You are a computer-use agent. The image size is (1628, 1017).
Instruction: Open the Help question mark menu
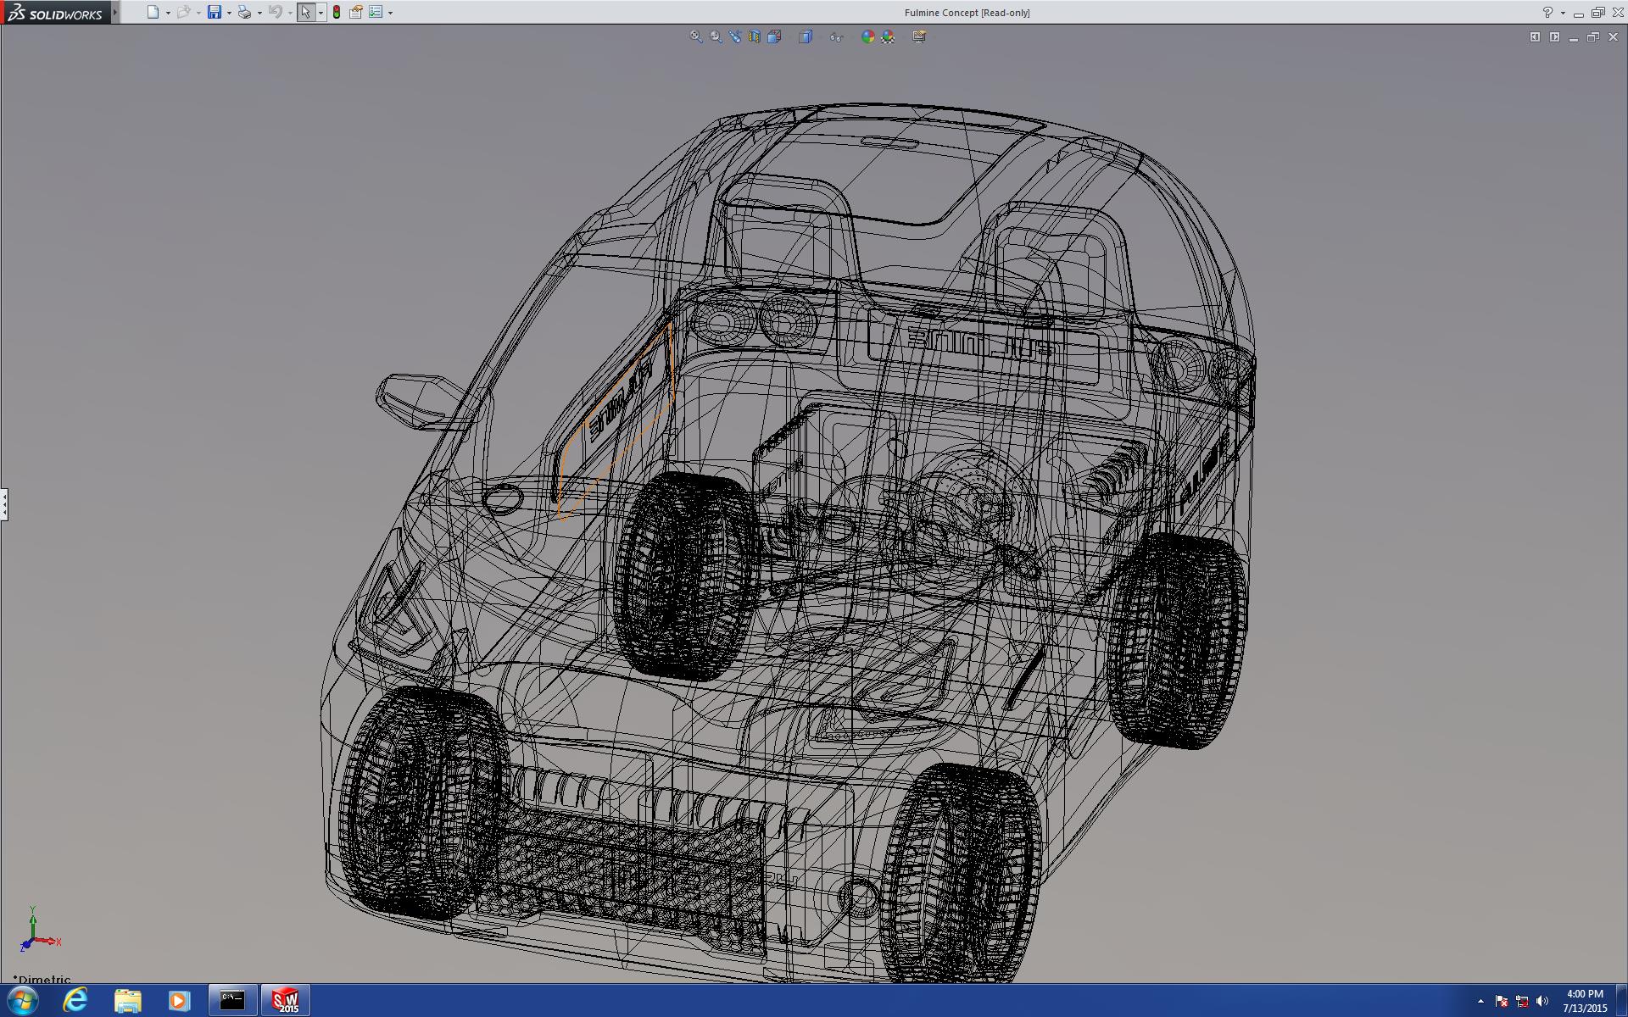[1547, 12]
